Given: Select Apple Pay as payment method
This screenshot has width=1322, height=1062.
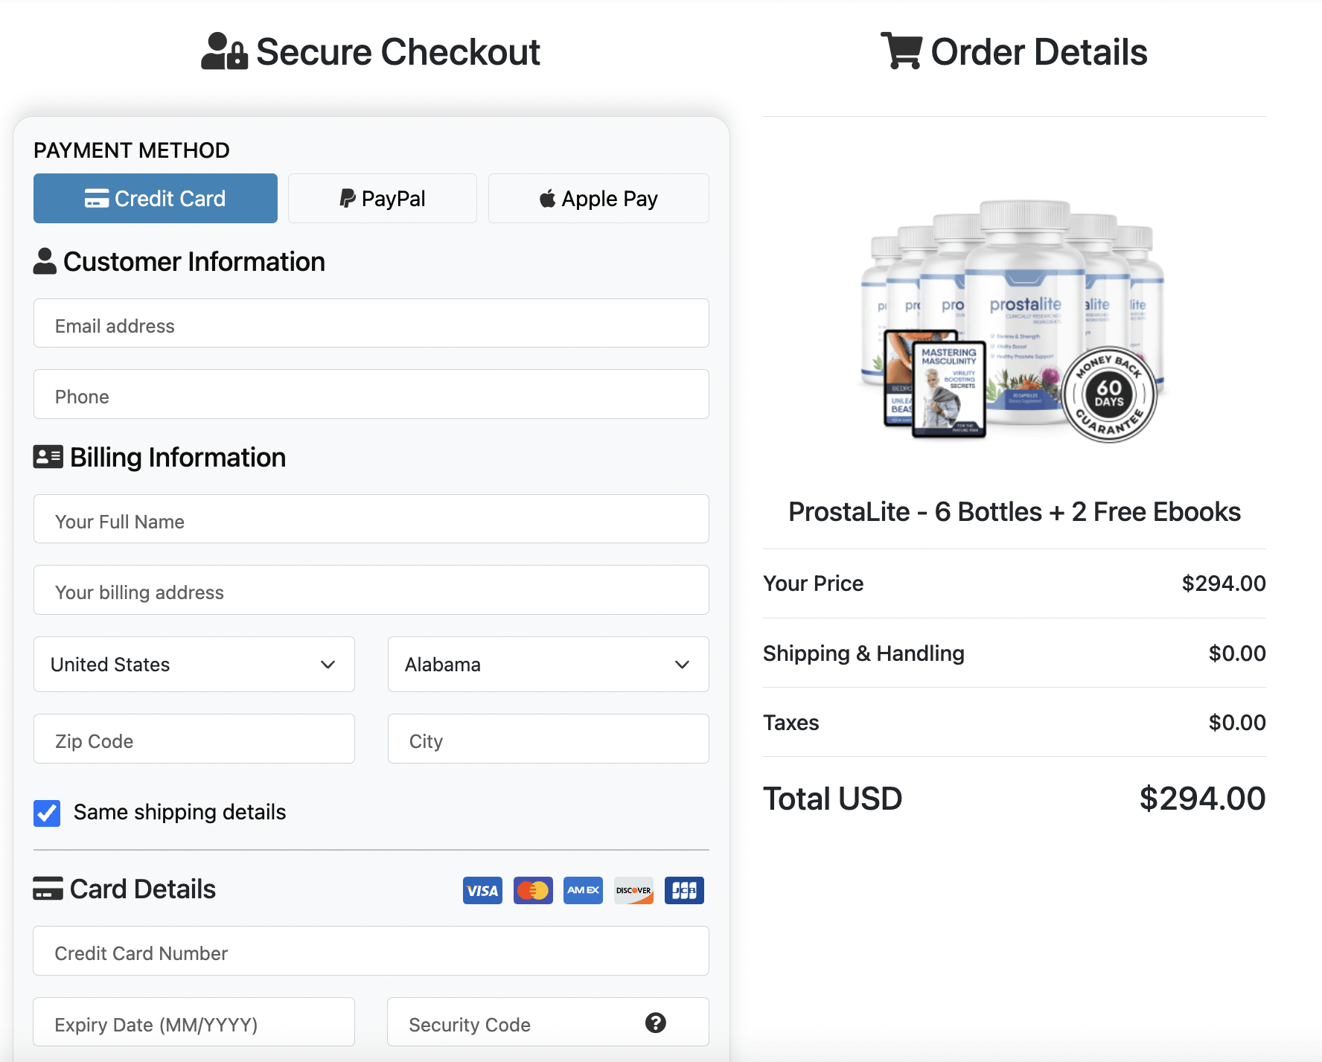Looking at the screenshot, I should pyautogui.click(x=598, y=198).
